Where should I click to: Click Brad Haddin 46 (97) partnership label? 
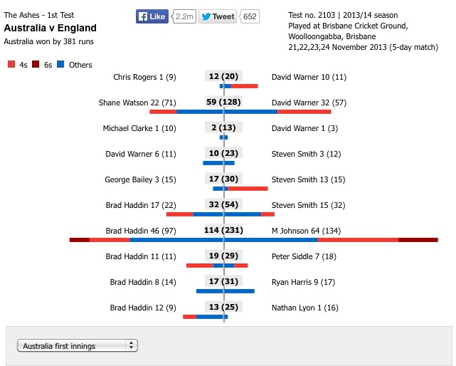coord(141,231)
